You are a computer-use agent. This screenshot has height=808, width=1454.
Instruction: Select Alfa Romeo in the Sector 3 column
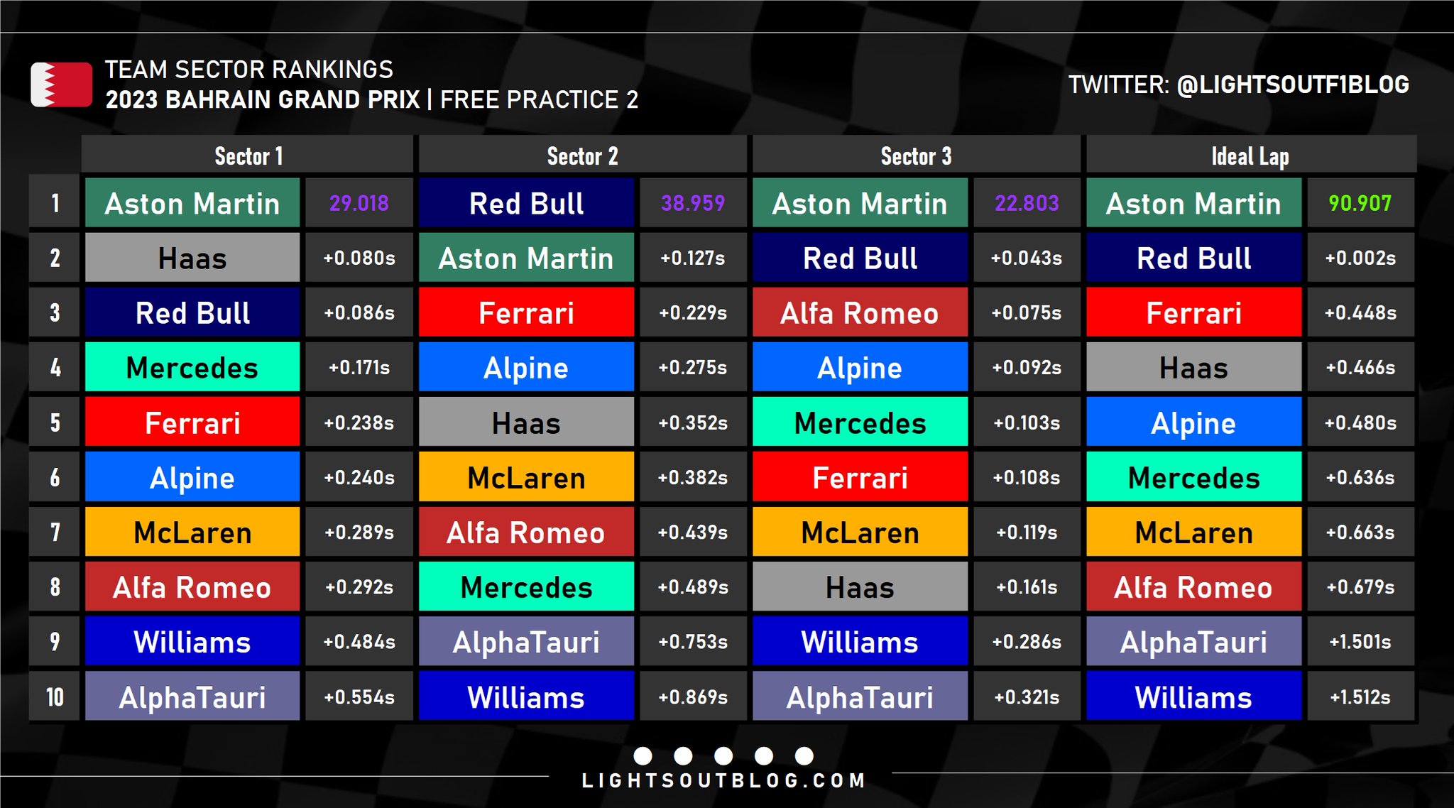pyautogui.click(x=860, y=312)
